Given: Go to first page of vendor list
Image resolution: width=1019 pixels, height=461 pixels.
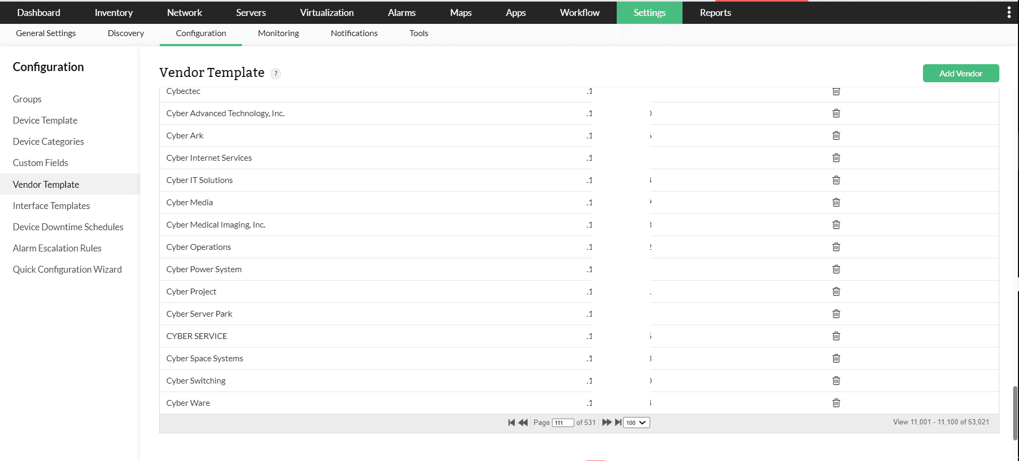Looking at the screenshot, I should point(511,423).
